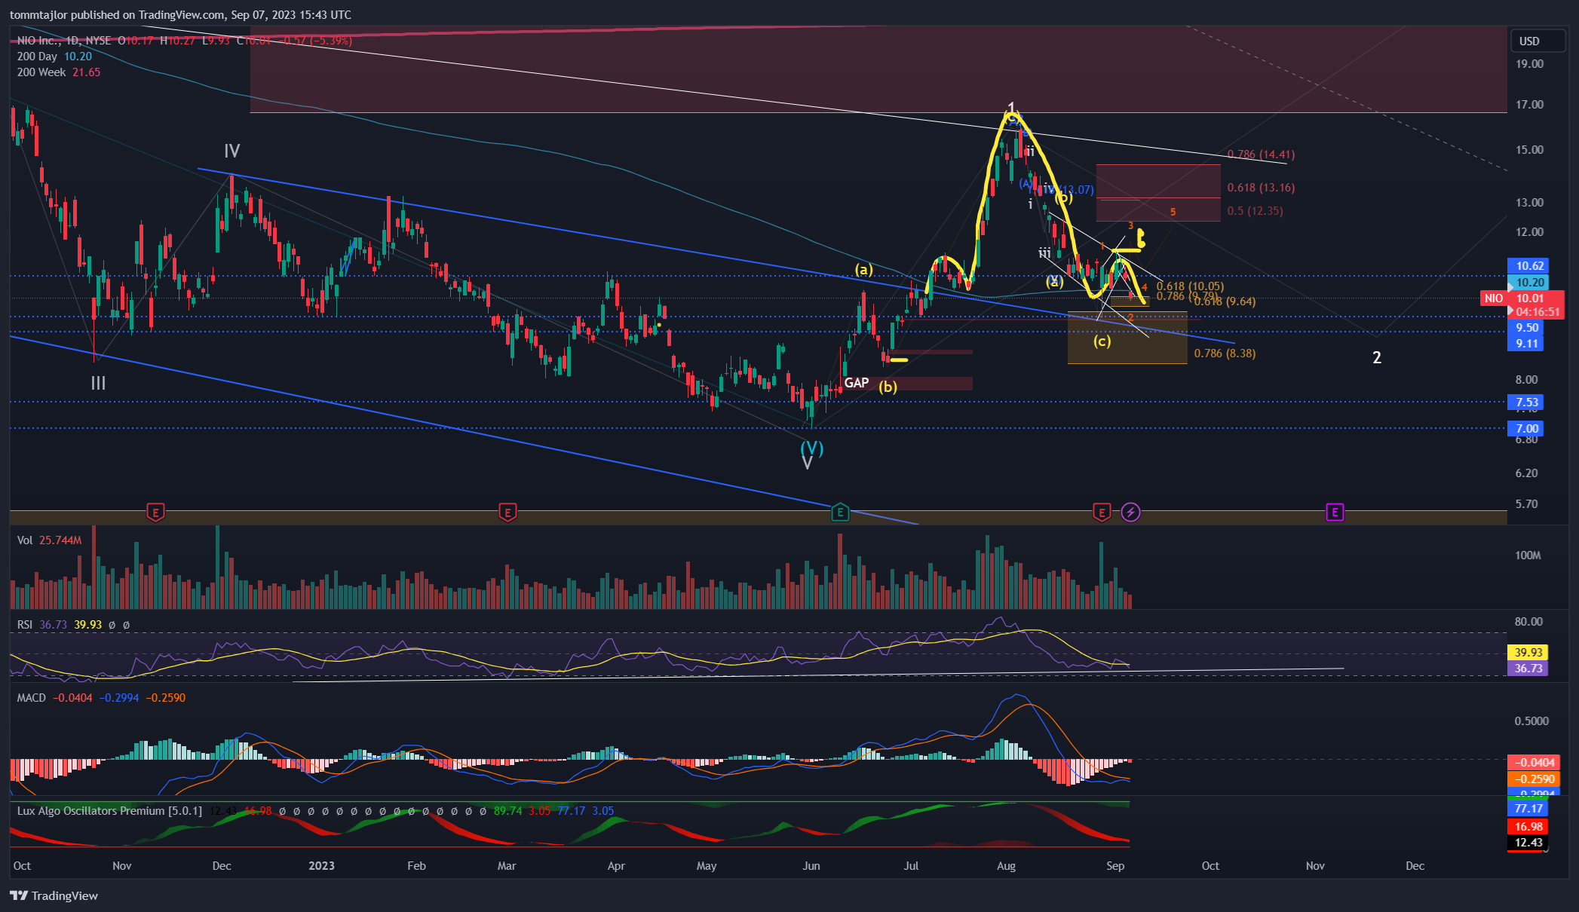Click the 0.618 (10.05) Fibonacci label
1579x912 pixels.
point(1190,286)
